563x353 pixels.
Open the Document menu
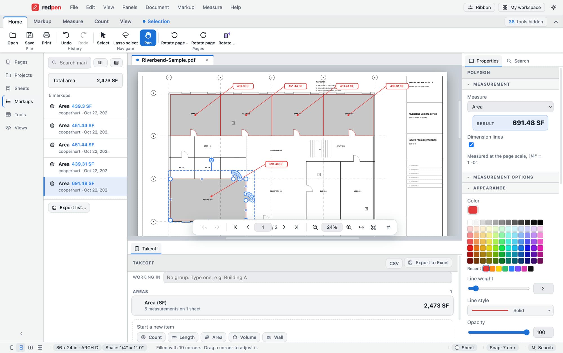click(157, 7)
